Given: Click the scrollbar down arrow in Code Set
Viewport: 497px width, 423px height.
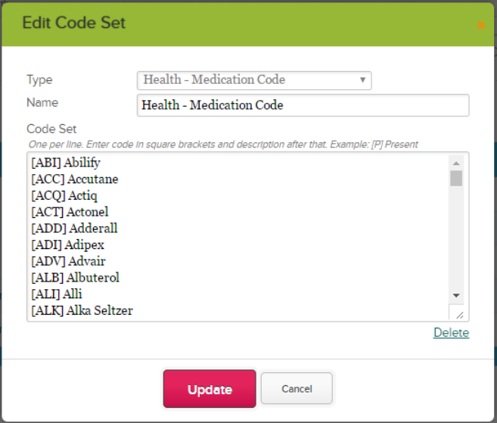Looking at the screenshot, I should (x=456, y=296).
